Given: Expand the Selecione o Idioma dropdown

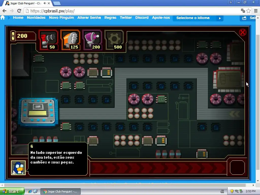Looking at the screenshot, I should (198, 18).
